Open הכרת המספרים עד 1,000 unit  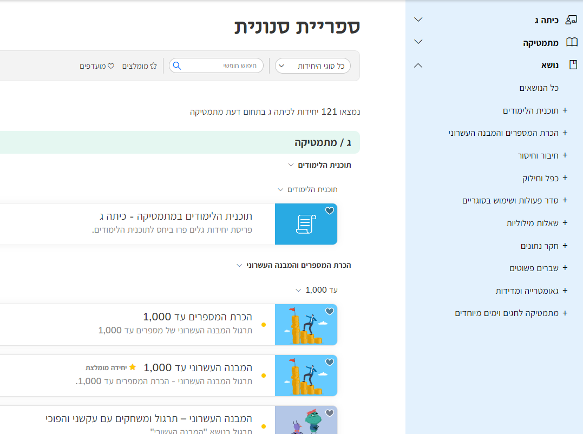(x=198, y=317)
